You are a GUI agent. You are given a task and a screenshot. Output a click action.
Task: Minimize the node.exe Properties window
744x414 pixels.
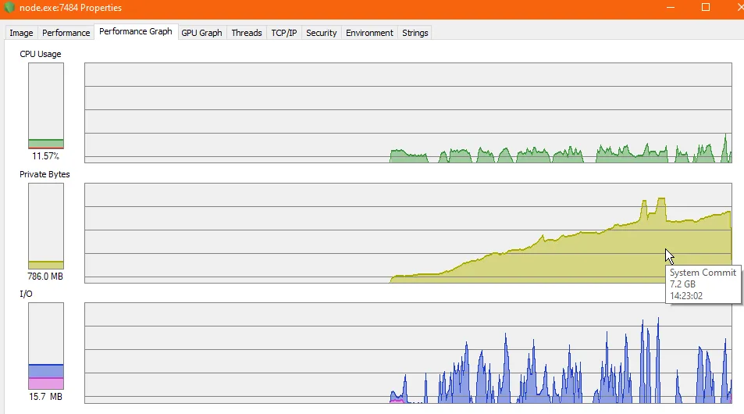(671, 8)
